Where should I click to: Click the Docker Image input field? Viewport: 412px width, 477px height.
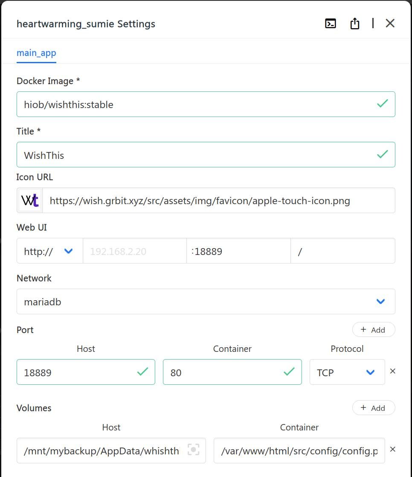196,104
